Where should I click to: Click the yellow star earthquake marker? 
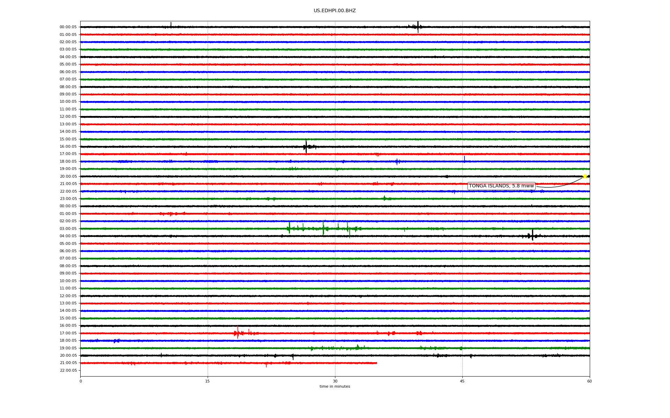(x=585, y=176)
